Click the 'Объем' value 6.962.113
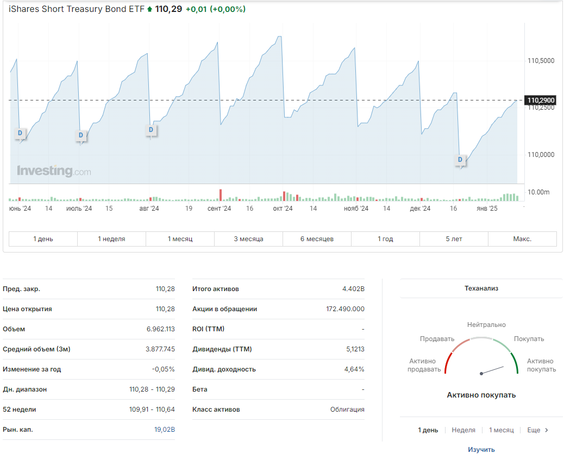The image size is (564, 460). (x=160, y=329)
